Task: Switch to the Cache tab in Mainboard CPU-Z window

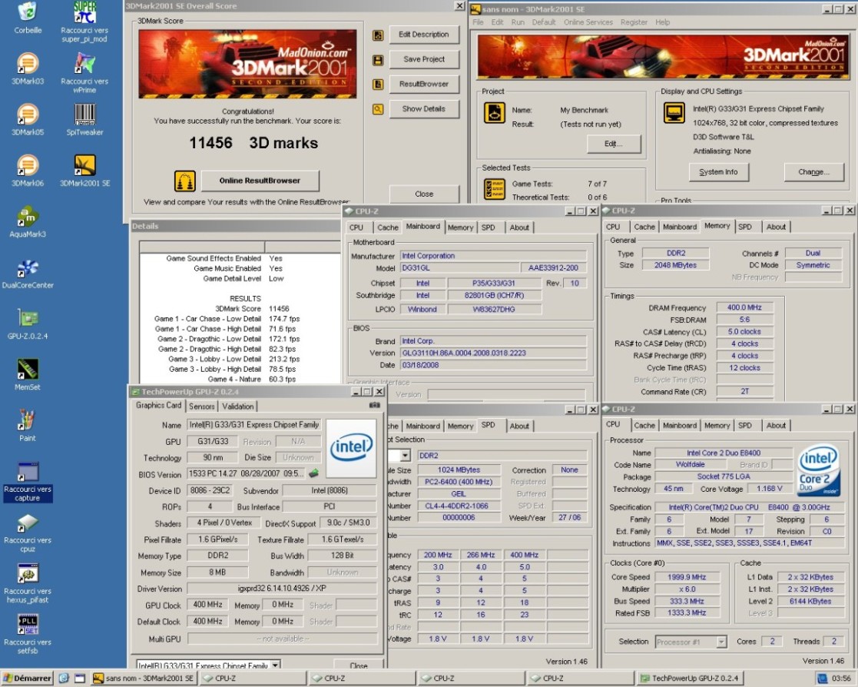Action: click(387, 227)
